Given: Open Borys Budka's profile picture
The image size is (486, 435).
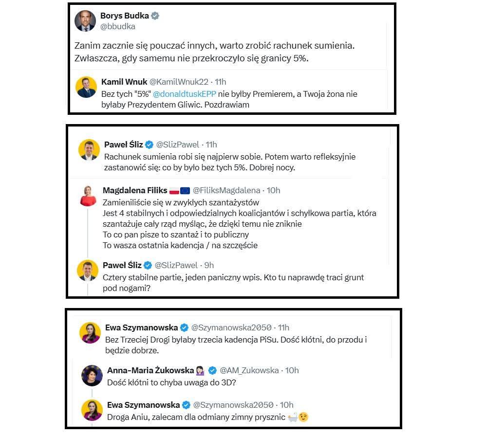Looking at the screenshot, I should (85, 20).
